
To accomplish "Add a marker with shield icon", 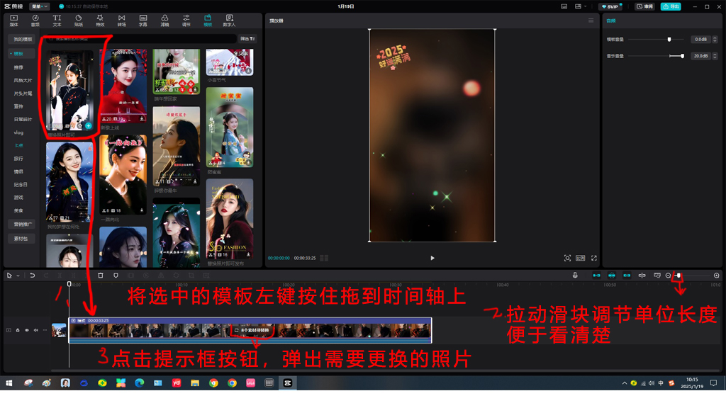I will pyautogui.click(x=116, y=276).
